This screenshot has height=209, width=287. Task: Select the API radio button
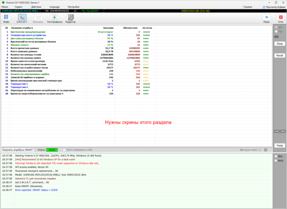pyautogui.click(x=275, y=28)
